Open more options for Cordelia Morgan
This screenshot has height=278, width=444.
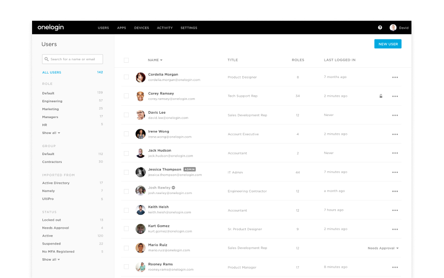point(395,78)
